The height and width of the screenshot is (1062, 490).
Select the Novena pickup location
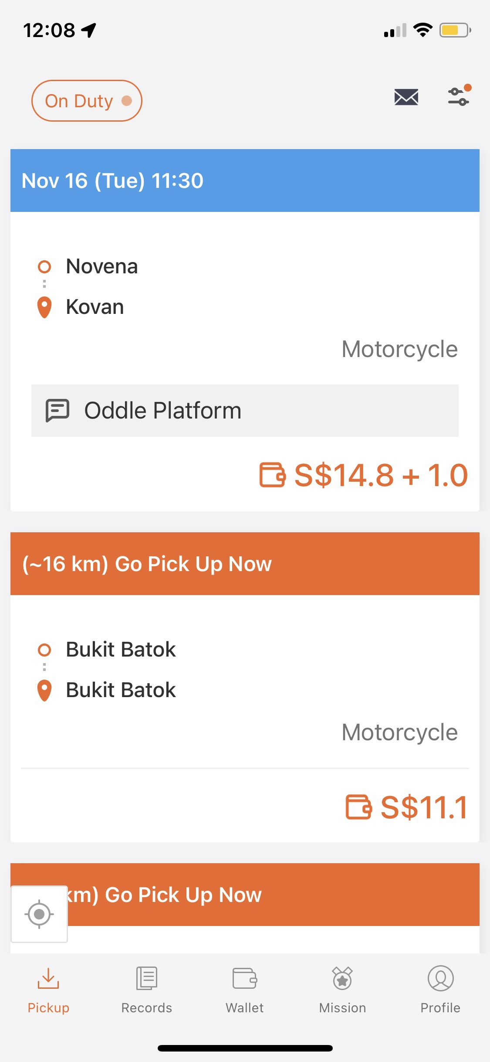(x=101, y=266)
